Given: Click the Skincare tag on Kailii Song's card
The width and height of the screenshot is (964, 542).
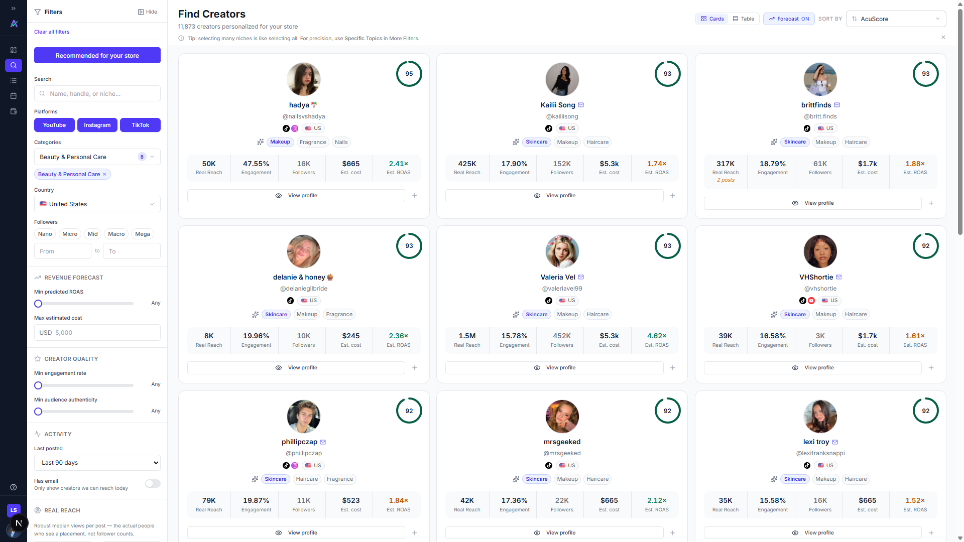Looking at the screenshot, I should [537, 142].
